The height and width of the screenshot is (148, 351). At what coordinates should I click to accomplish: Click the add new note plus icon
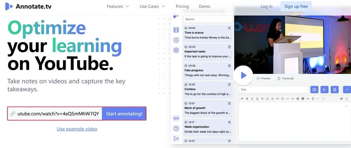176,40
